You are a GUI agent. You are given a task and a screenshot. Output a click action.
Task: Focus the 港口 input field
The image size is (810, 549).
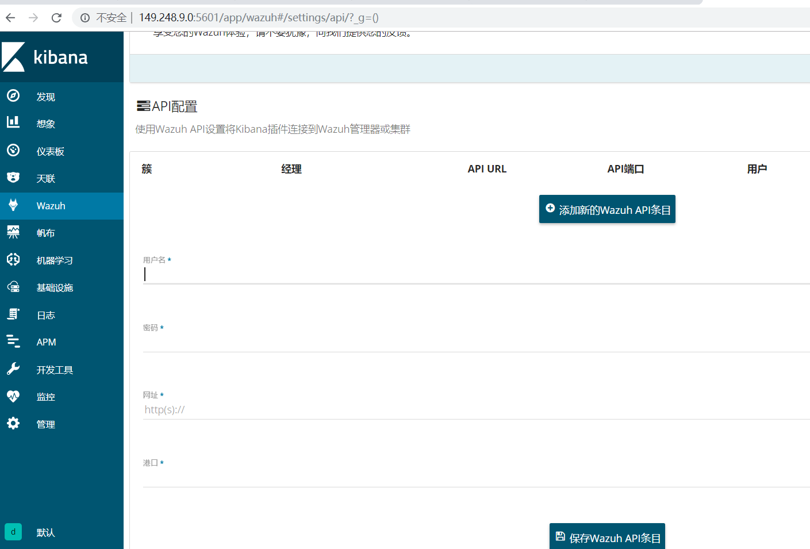(477, 478)
